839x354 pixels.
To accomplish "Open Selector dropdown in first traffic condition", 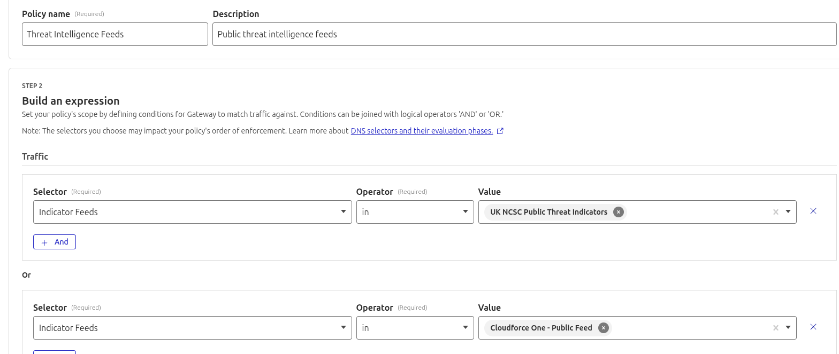I will [192, 212].
